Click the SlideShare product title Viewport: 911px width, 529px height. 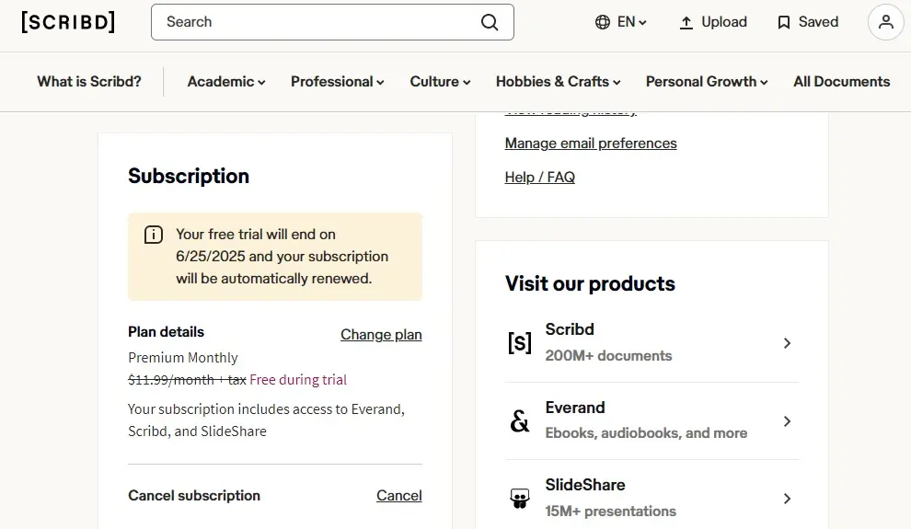click(584, 485)
